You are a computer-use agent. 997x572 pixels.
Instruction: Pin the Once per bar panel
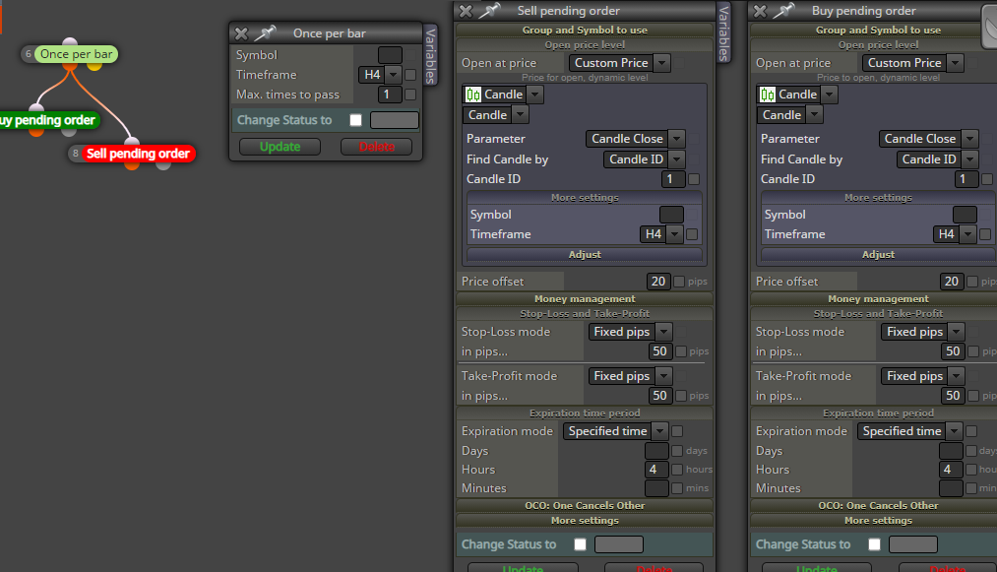[265, 33]
